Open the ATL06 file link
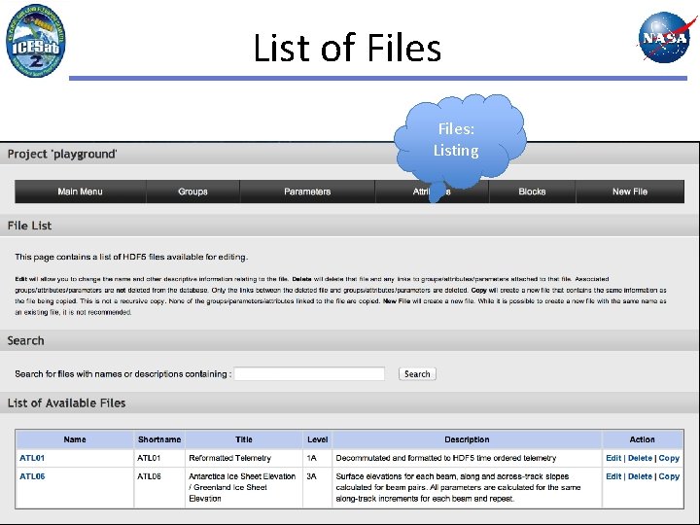Screen dimensions: 700x525 (x=32, y=476)
